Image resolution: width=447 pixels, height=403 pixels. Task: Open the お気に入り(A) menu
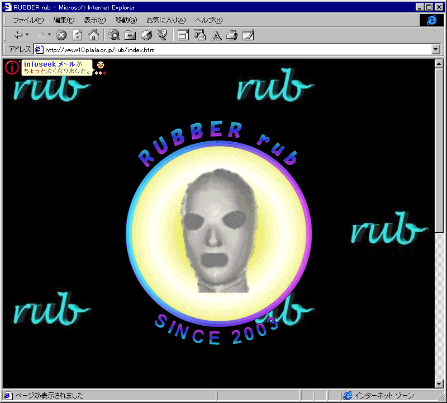tap(166, 20)
